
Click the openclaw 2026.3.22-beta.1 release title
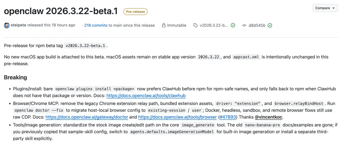[61, 11]
